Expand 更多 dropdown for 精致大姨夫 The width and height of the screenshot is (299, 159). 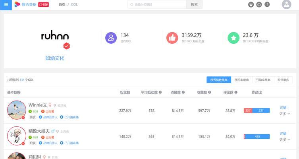point(285,140)
